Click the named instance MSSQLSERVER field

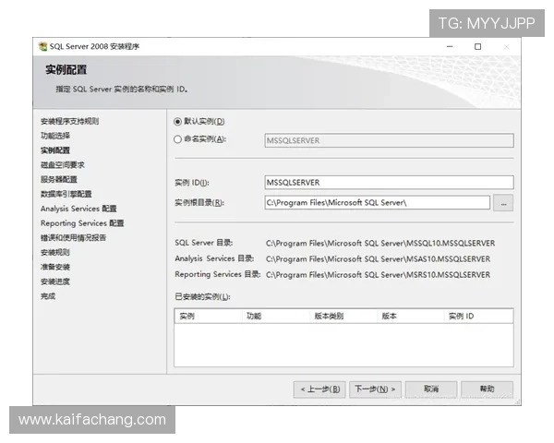[x=389, y=140]
